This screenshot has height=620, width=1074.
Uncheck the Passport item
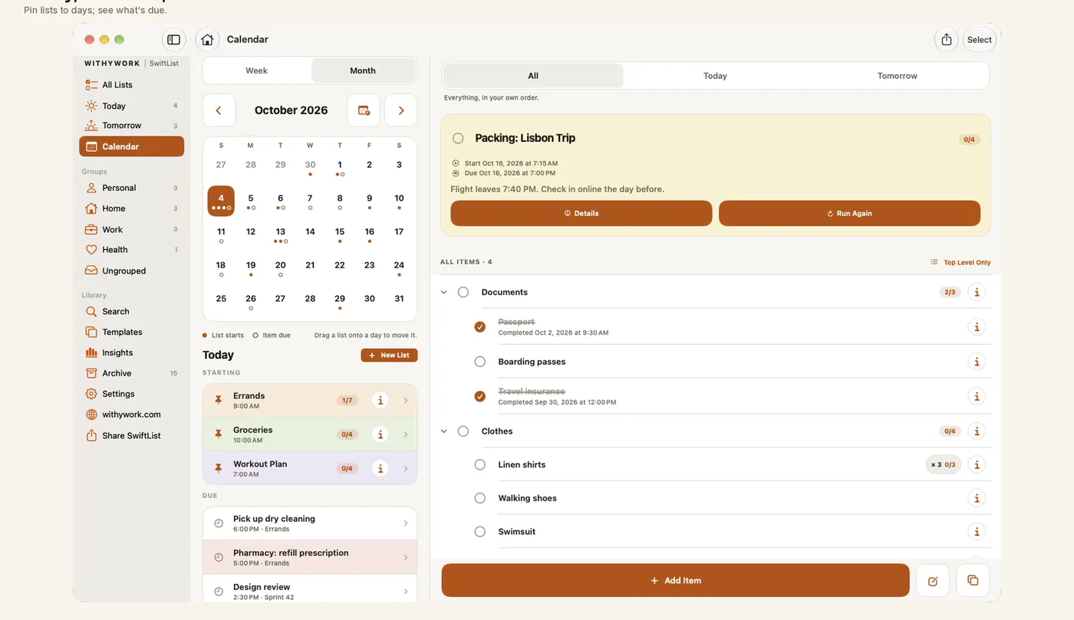480,327
